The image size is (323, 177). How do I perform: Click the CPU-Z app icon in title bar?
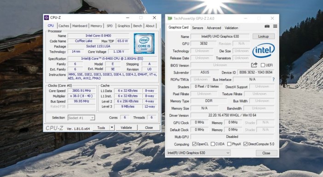[x=46, y=17]
